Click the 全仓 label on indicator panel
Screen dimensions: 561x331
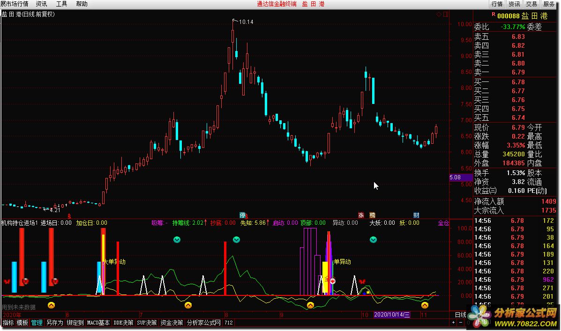(x=443, y=223)
